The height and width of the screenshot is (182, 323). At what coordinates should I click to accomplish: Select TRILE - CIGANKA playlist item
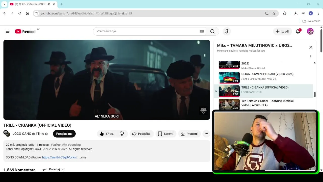pyautogui.click(x=264, y=91)
